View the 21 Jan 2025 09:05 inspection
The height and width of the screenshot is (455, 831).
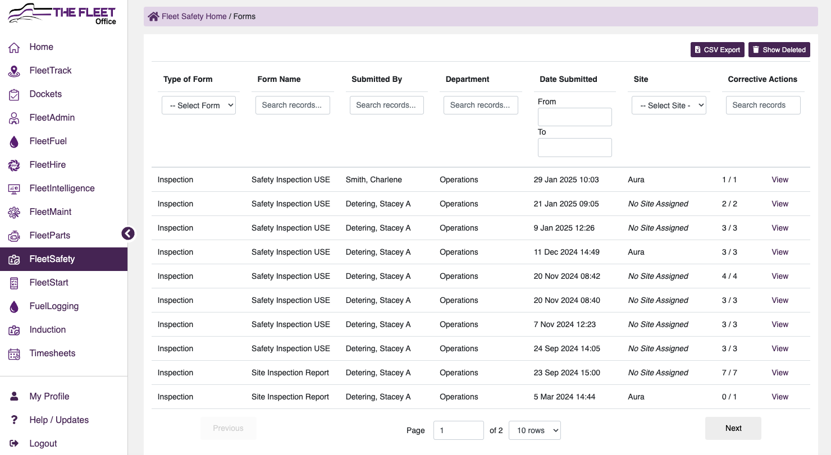[x=780, y=204]
